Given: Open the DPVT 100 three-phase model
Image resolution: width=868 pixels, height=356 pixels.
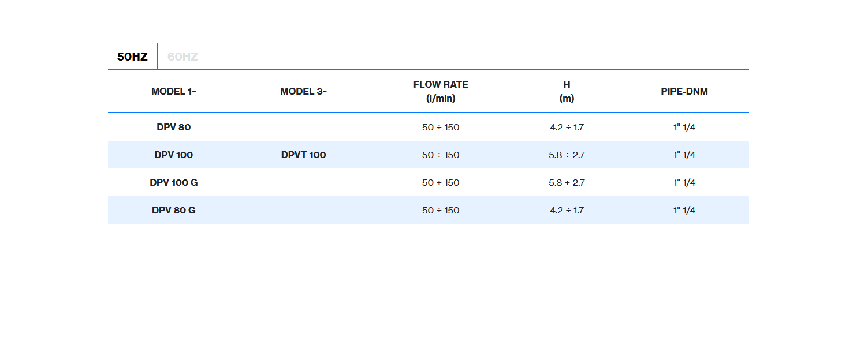Looking at the screenshot, I should 303,155.
